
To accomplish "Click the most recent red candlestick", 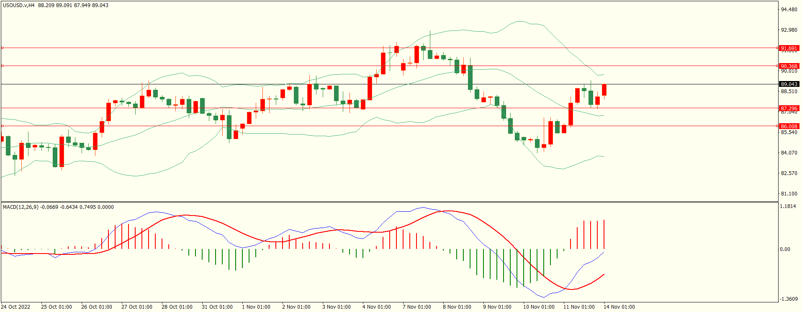I will point(604,90).
